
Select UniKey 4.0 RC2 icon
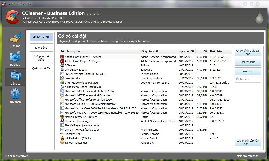[x=62, y=130]
